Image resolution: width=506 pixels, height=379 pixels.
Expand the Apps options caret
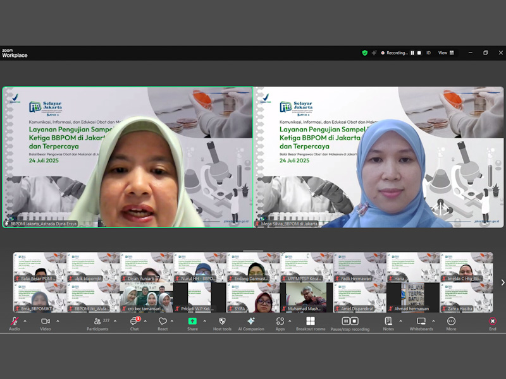290,321
